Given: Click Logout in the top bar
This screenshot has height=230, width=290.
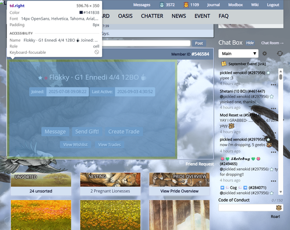Looking at the screenshot, I should (x=273, y=5).
